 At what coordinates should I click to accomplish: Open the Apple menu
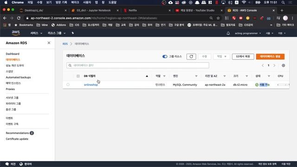[x=6, y=2]
